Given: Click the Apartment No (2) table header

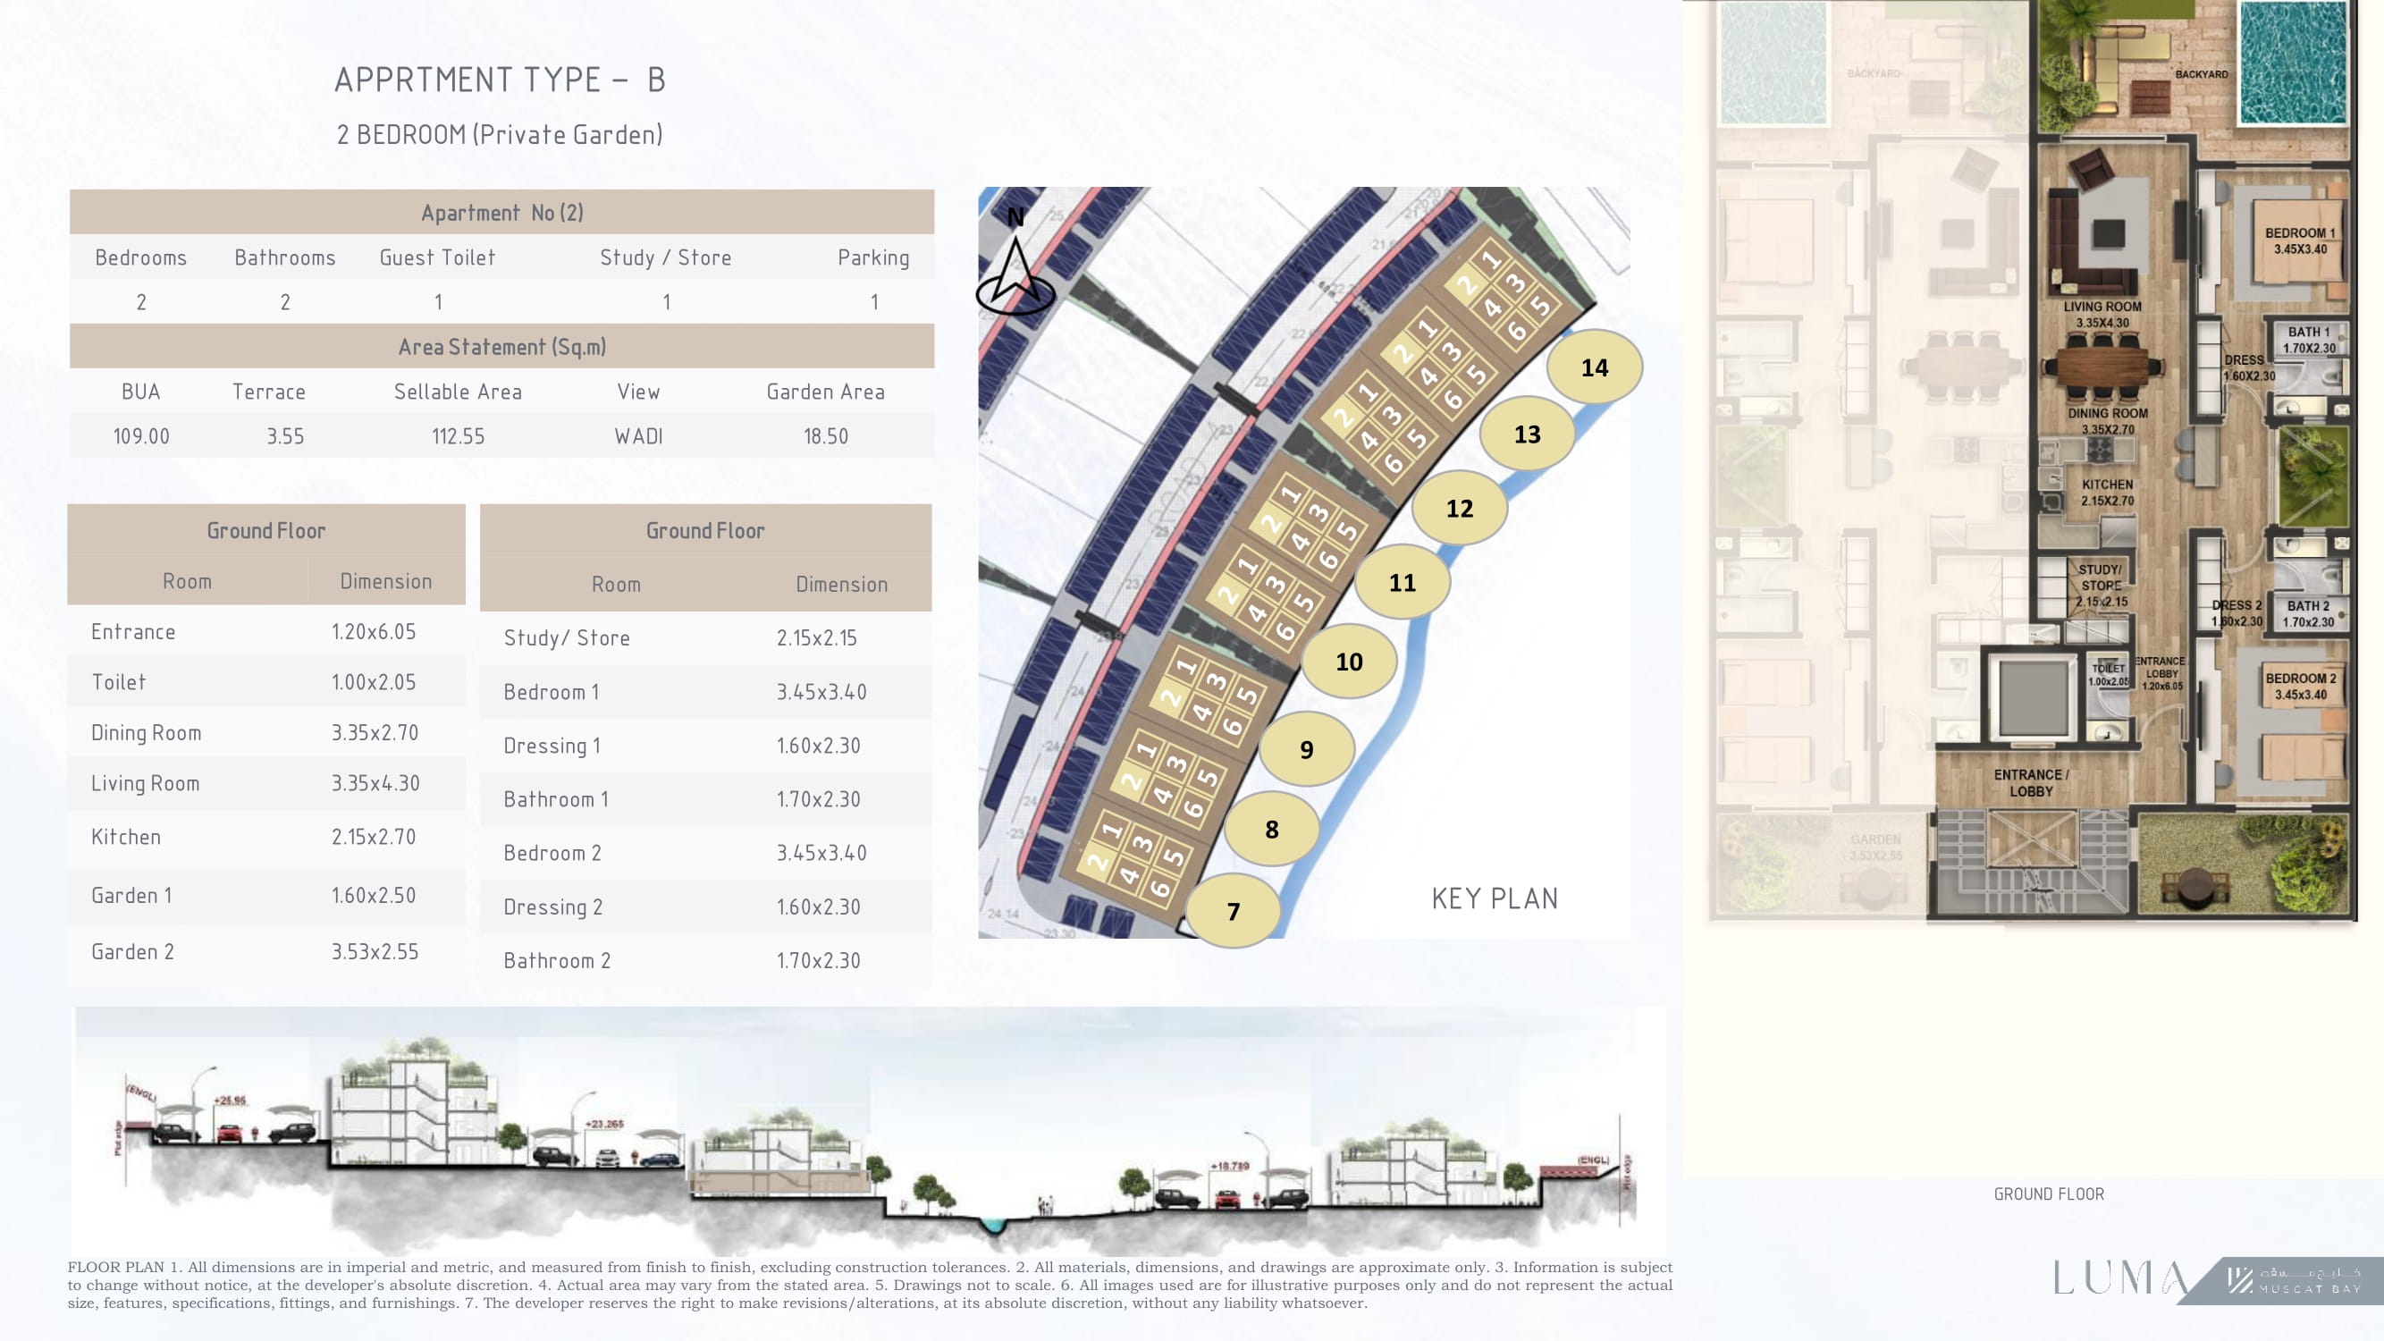Looking at the screenshot, I should tap(501, 213).
